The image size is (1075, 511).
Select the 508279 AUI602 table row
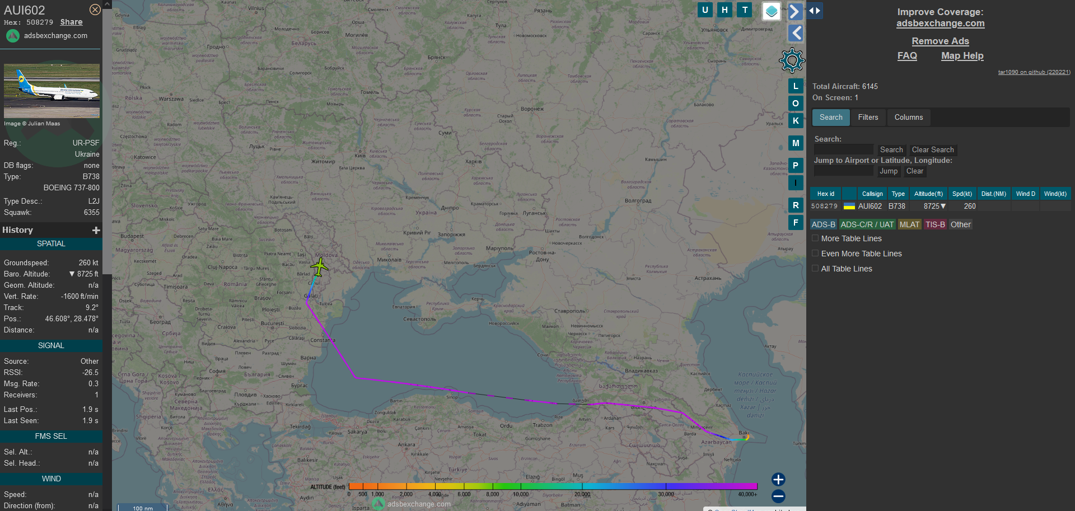(x=941, y=207)
